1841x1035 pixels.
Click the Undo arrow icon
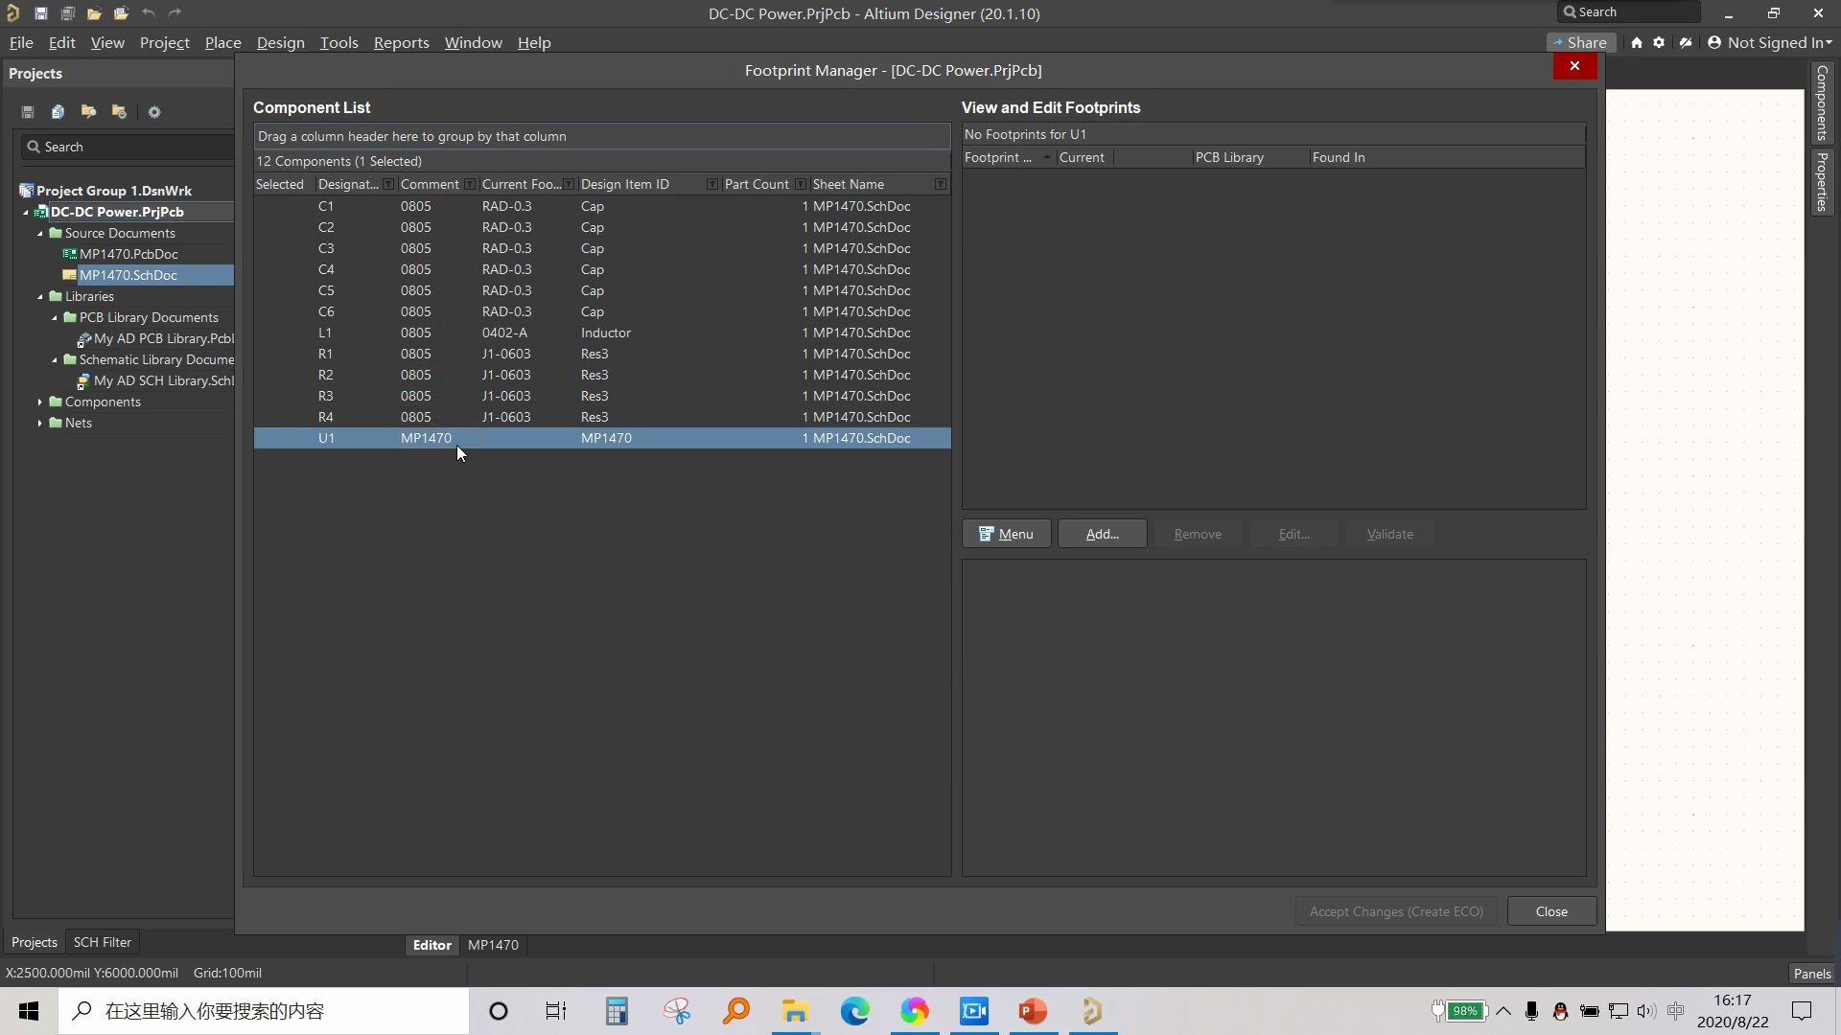pyautogui.click(x=148, y=13)
